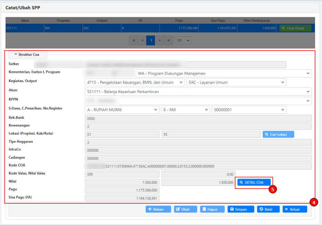Jump to last page in pagination
Screen dimensions: 322x225
tap(168, 40)
